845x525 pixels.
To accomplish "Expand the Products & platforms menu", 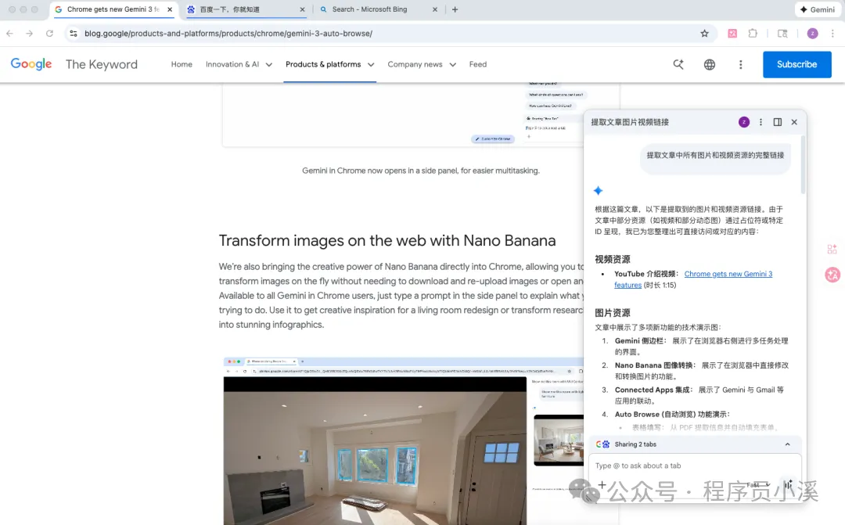I will click(x=330, y=64).
